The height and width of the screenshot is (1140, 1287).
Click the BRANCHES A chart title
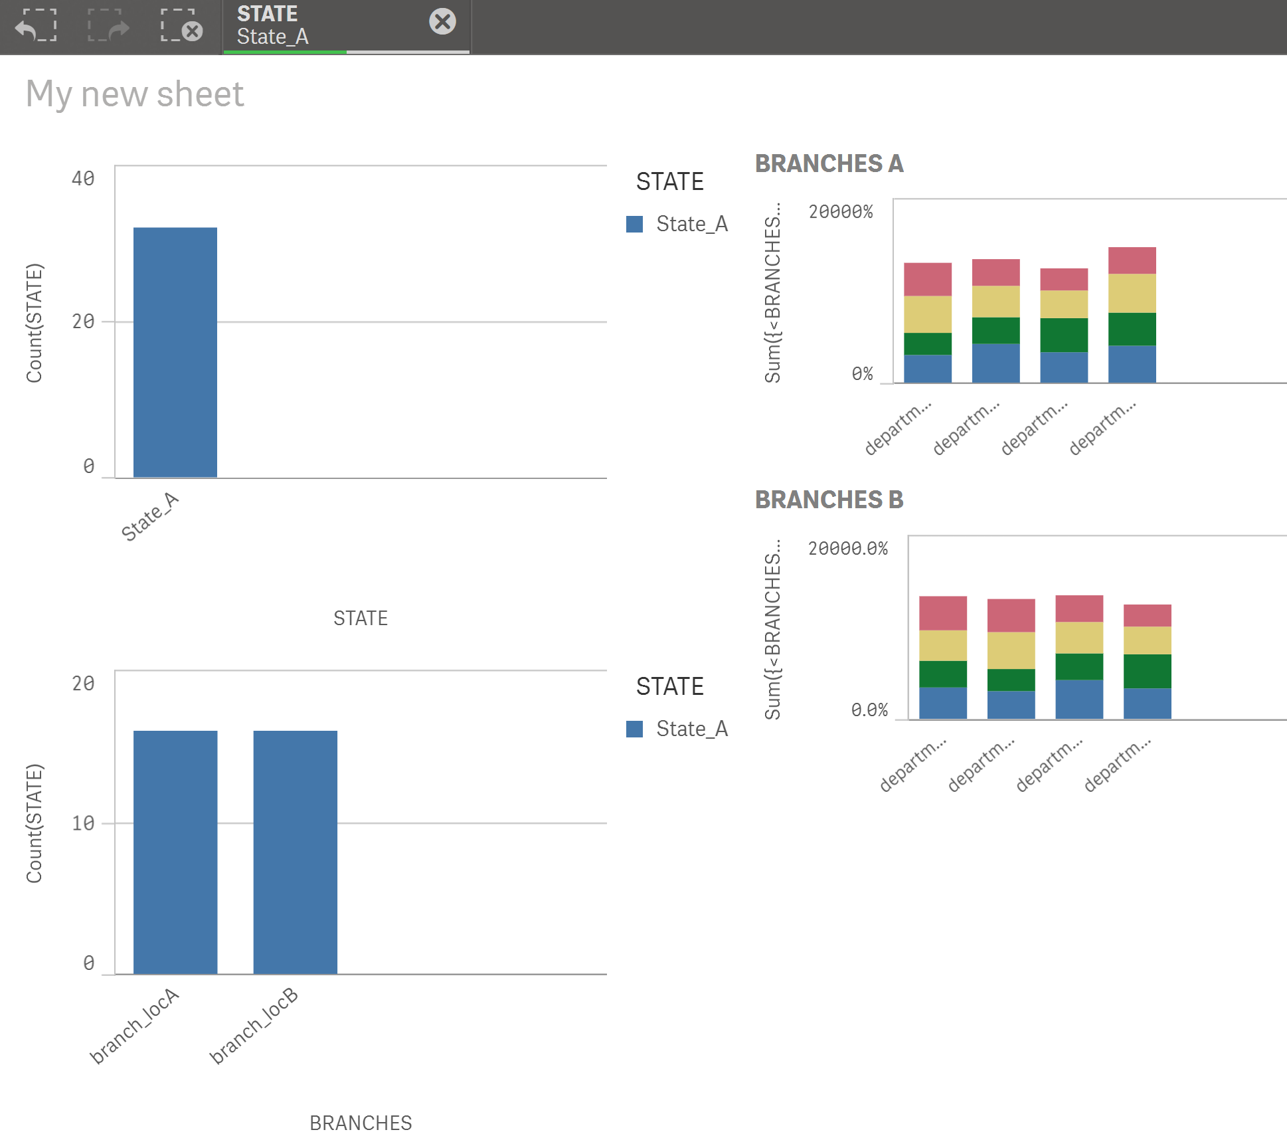click(x=829, y=163)
